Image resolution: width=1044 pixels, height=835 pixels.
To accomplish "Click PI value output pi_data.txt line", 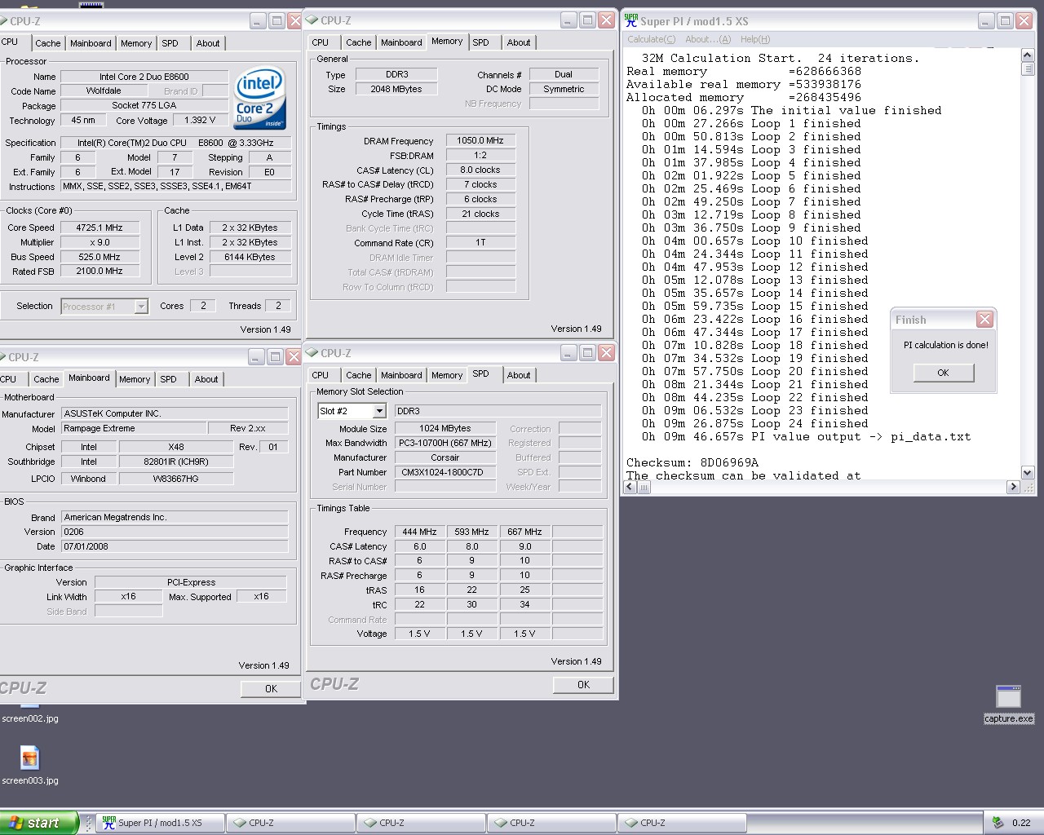I will [806, 436].
